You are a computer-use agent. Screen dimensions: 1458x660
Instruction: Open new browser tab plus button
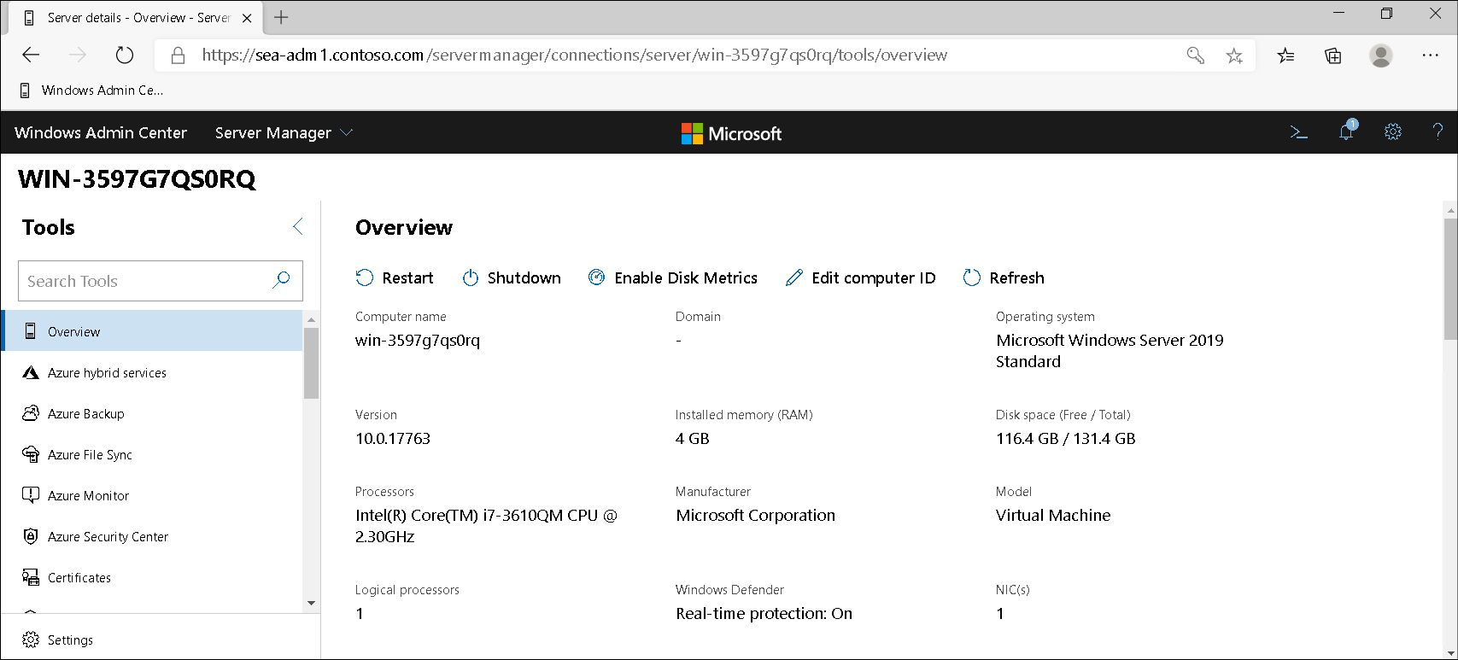[x=281, y=17]
